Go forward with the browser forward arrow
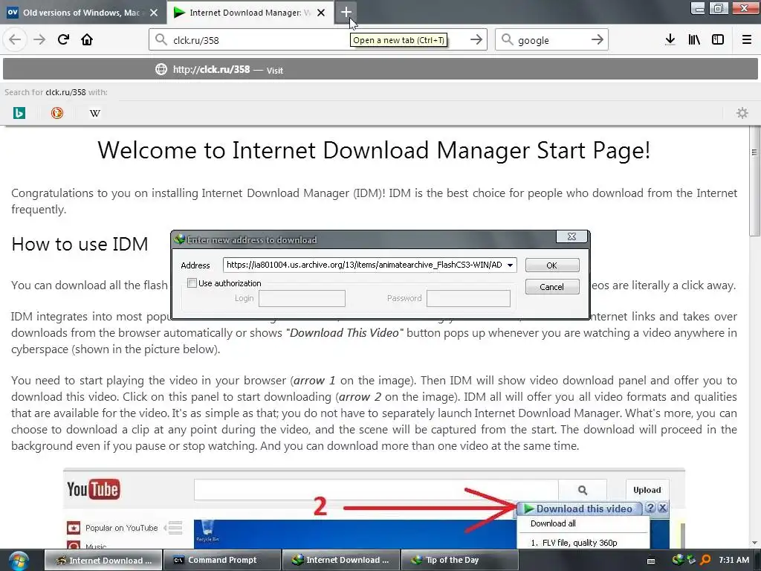This screenshot has width=761, height=571. [x=39, y=39]
